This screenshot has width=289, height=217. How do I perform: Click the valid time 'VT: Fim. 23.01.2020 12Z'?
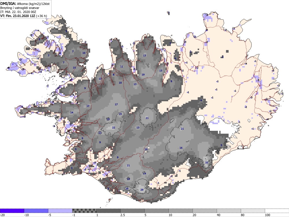coord(18,16)
